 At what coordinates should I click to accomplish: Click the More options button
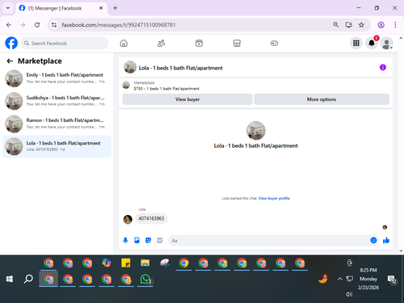click(x=322, y=99)
